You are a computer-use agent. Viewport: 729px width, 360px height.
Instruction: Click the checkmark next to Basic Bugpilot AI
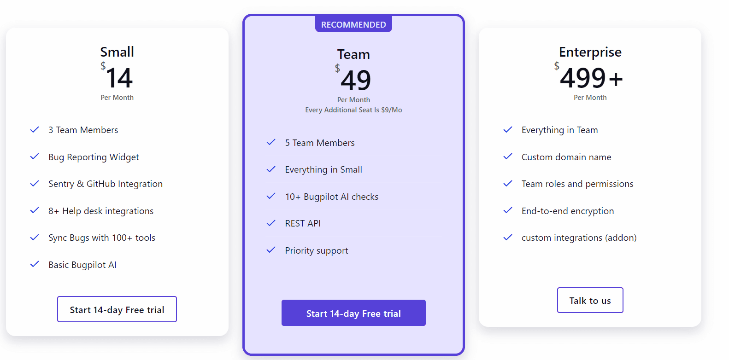(35, 264)
